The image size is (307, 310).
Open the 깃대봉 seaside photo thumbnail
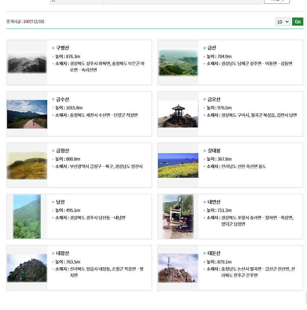pos(178,166)
